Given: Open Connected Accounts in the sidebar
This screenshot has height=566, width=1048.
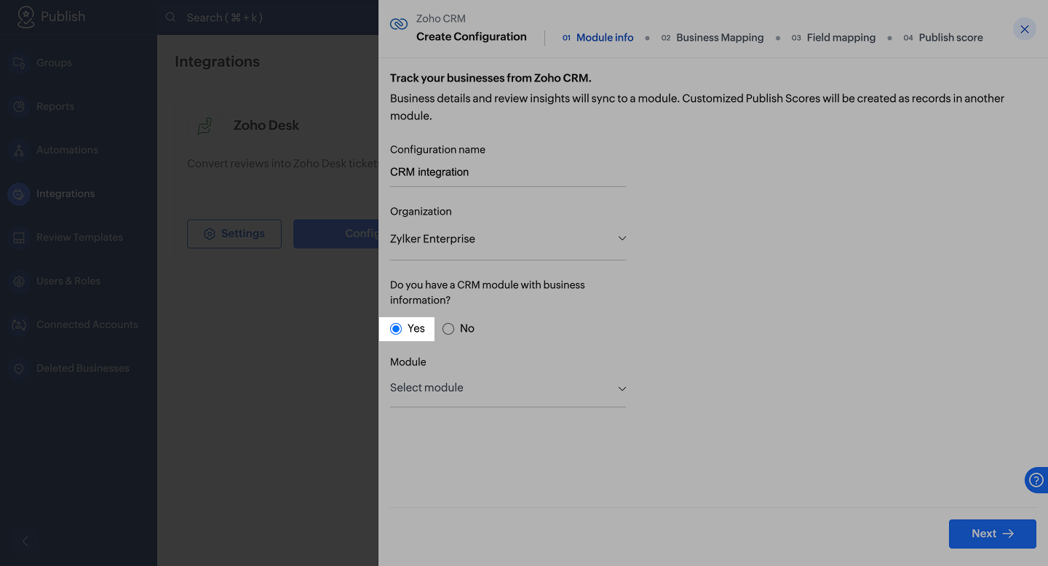Looking at the screenshot, I should 87,324.
